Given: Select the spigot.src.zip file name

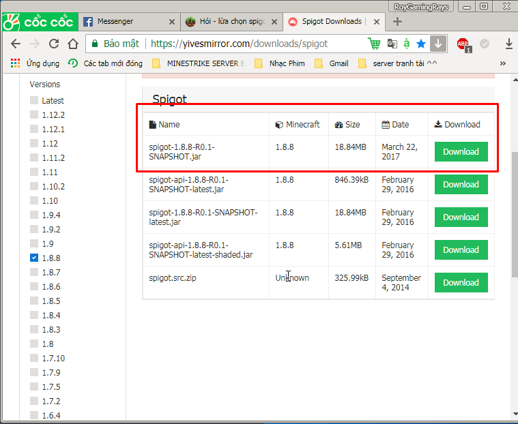Looking at the screenshot, I should [x=173, y=278].
